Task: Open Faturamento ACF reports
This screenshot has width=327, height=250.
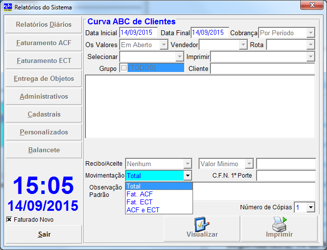Action: click(44, 43)
